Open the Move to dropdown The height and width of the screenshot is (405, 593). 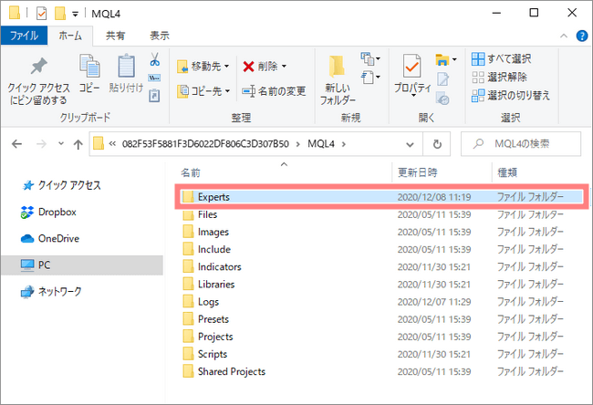203,67
